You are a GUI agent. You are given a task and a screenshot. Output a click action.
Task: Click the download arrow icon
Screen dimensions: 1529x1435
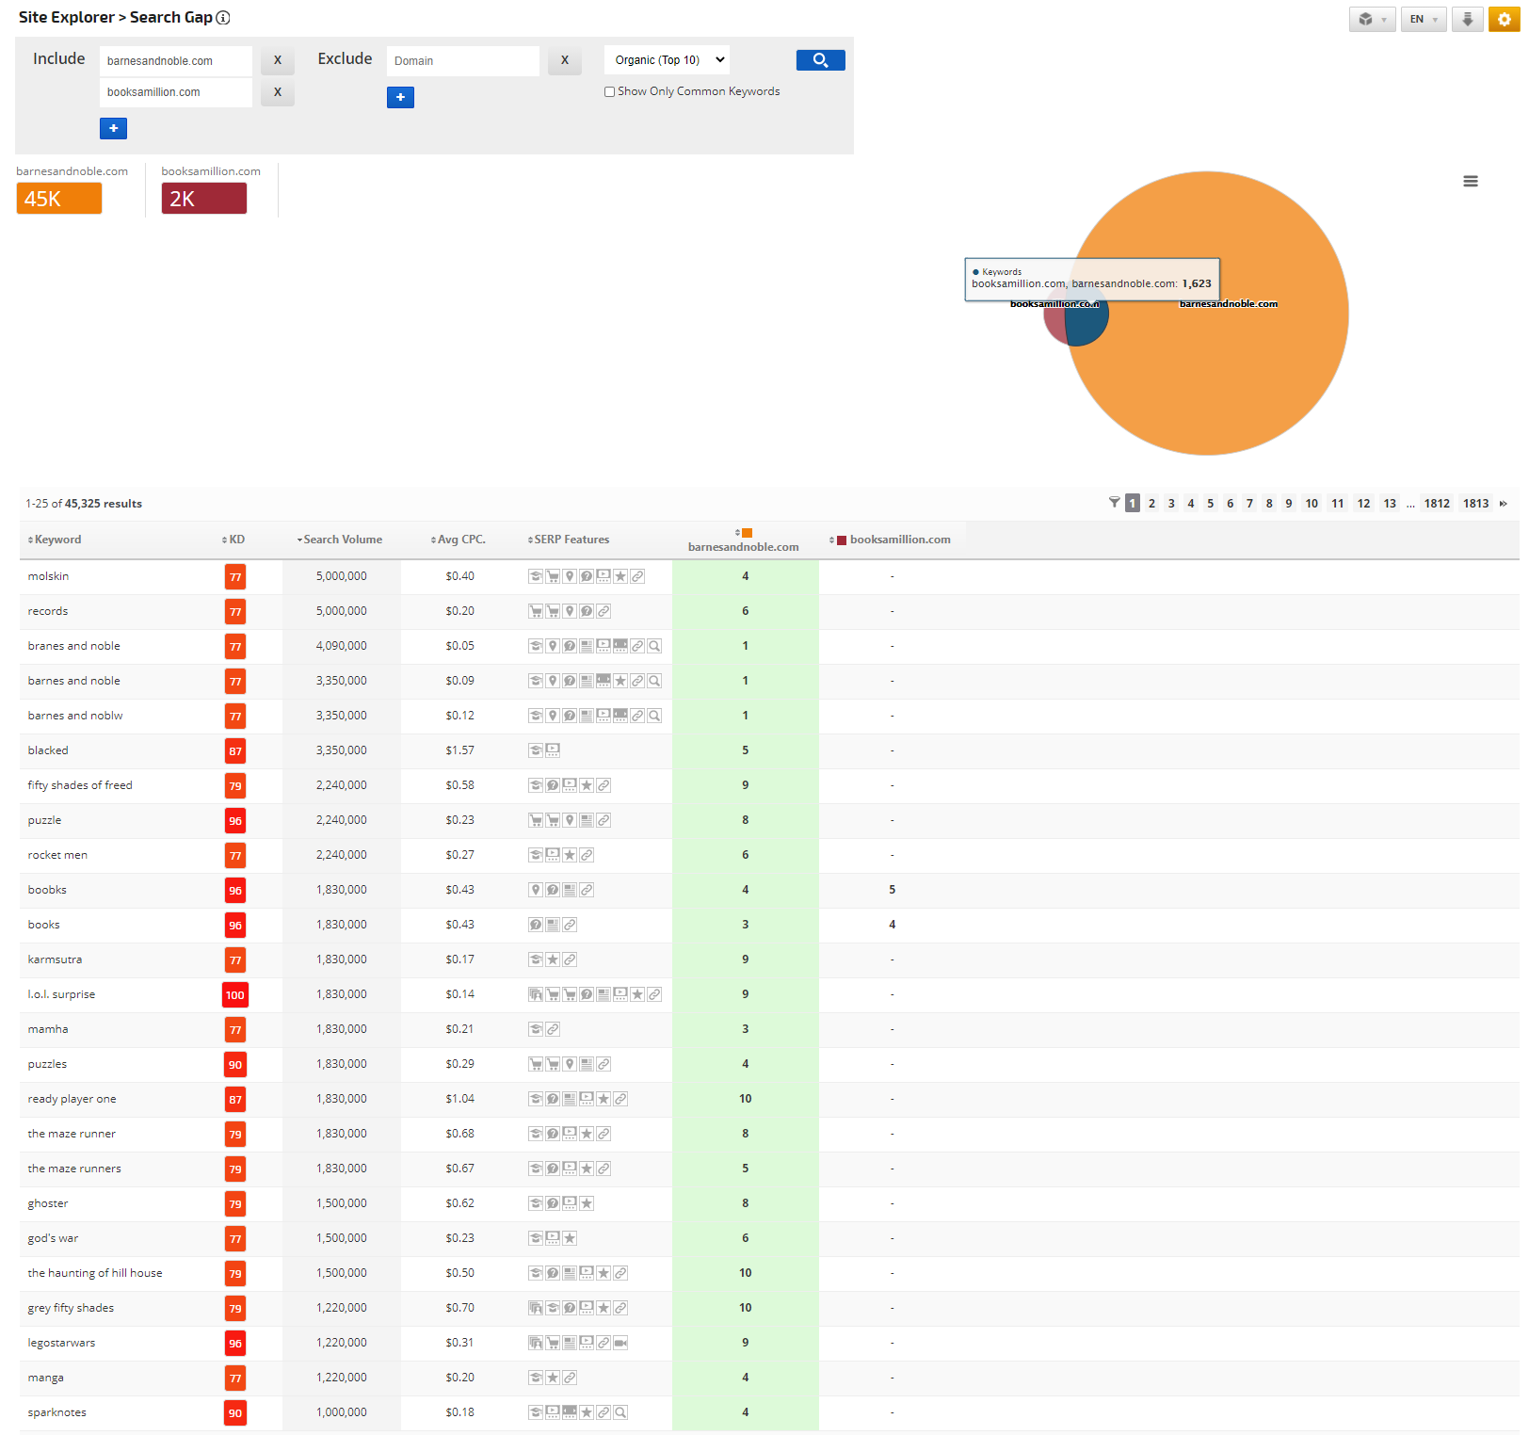[1467, 19]
